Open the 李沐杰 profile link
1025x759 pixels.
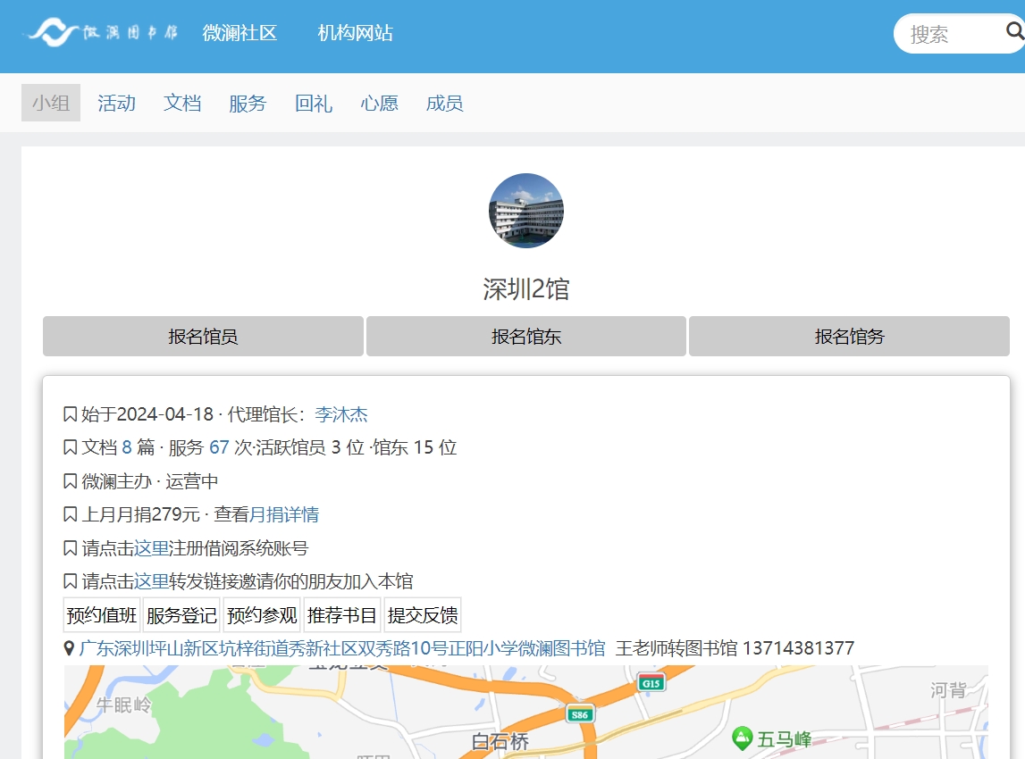click(x=341, y=414)
